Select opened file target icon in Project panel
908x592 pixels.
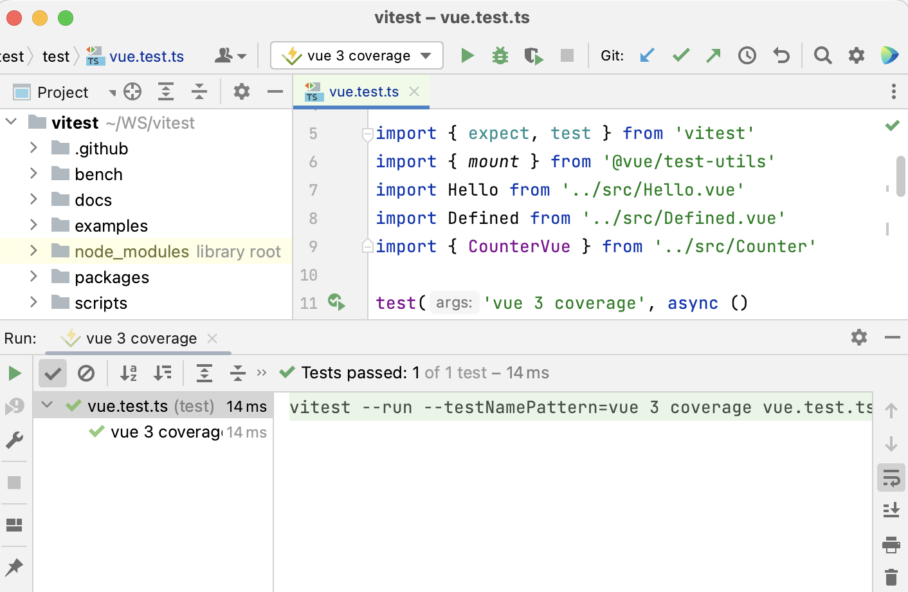[132, 92]
